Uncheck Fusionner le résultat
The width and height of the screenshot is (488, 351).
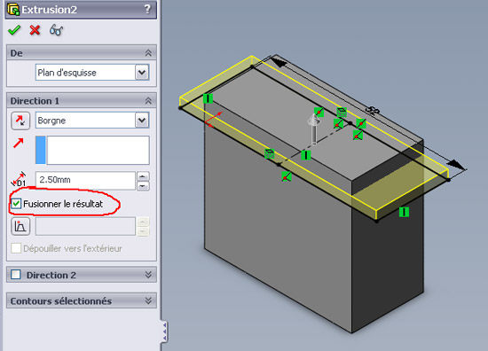pyautogui.click(x=16, y=204)
